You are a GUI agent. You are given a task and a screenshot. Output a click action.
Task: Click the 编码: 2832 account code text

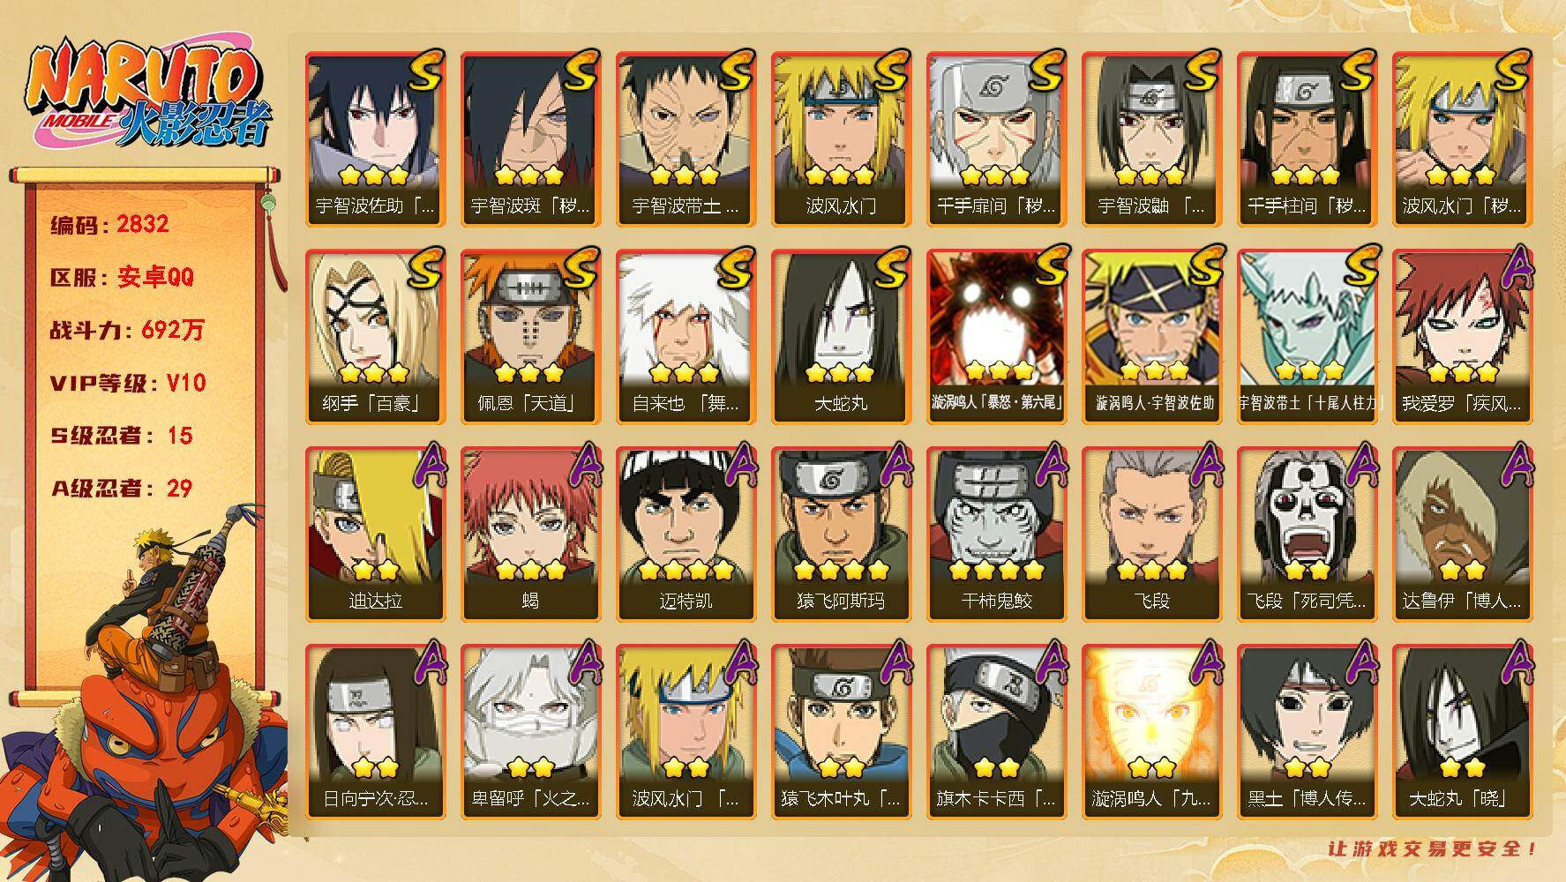tap(110, 224)
